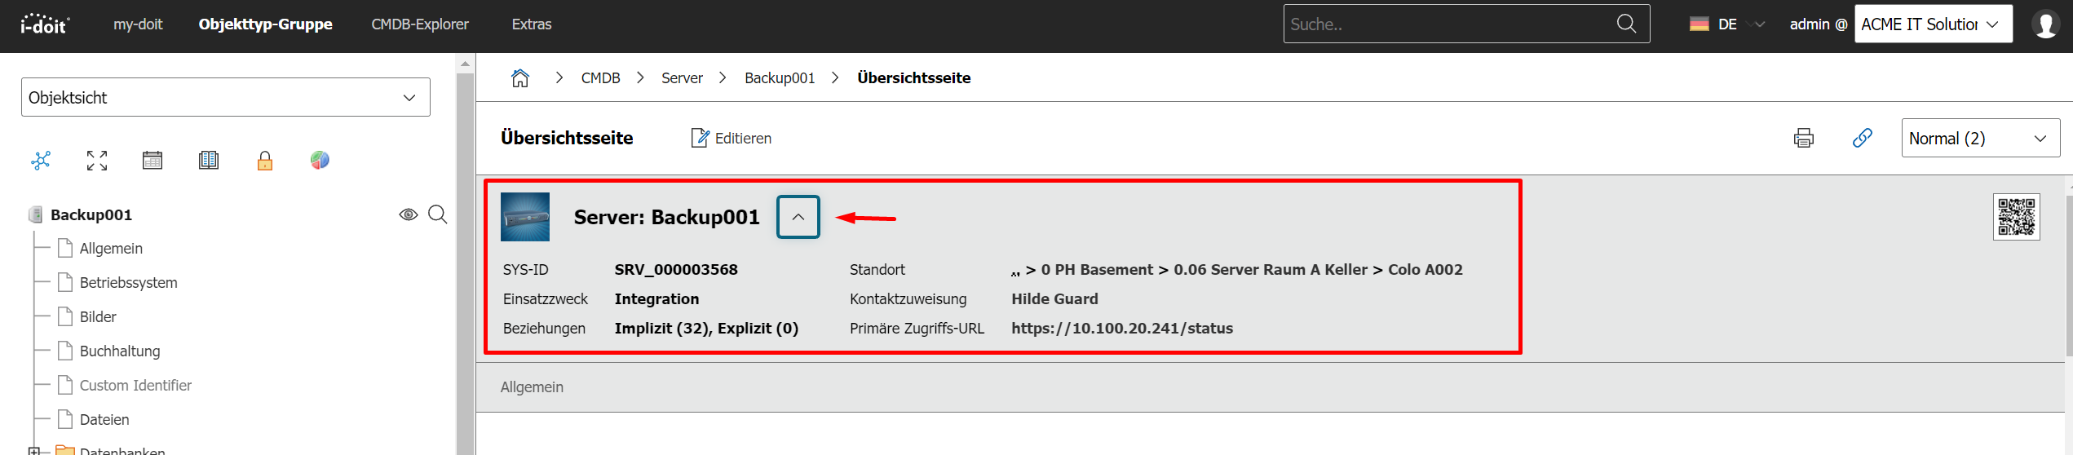This screenshot has height=455, width=2073.
Task: Click the network relationship icon in sidebar
Action: pos(41,161)
